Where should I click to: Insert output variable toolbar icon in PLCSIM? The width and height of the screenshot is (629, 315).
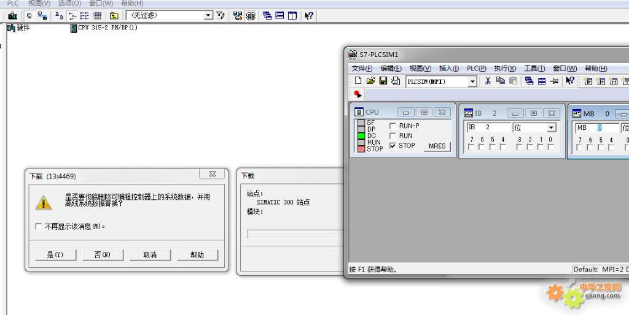(x=601, y=82)
